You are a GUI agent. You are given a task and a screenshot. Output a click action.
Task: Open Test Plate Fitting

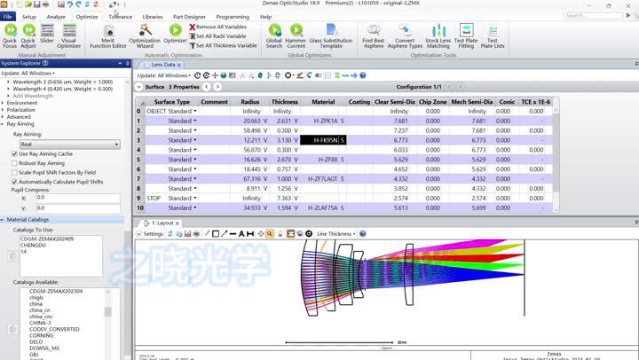click(466, 35)
